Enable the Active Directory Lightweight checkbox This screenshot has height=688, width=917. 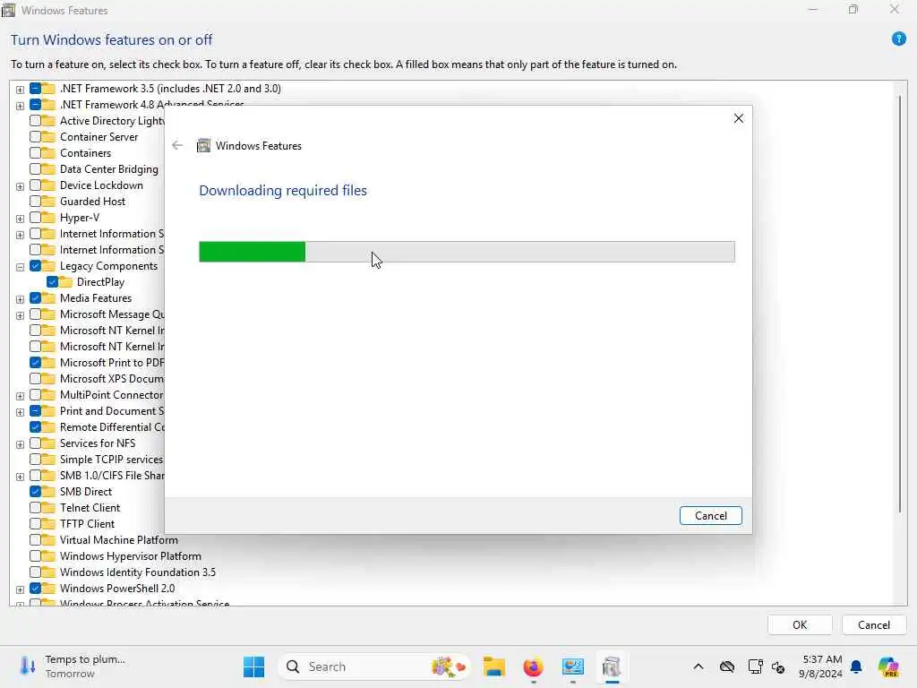(35, 121)
